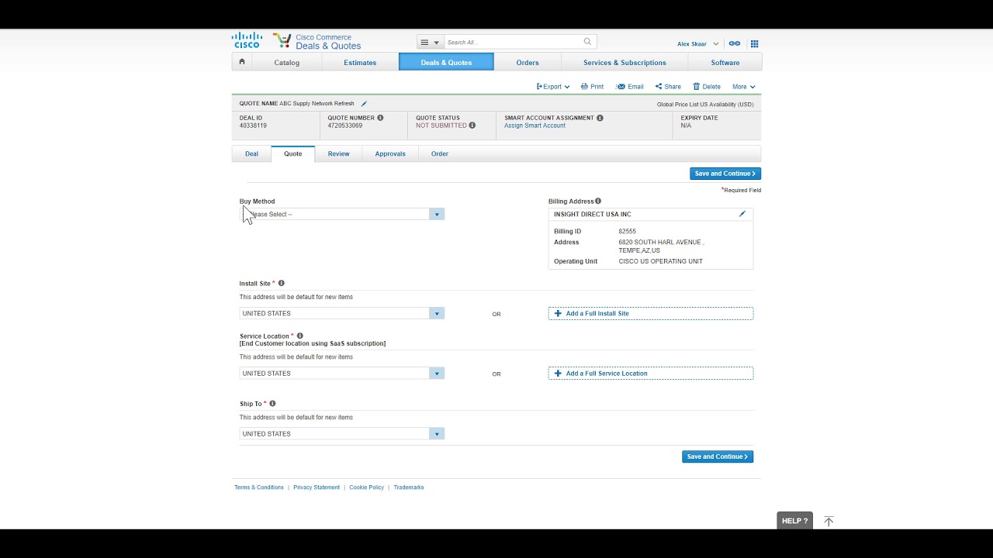Image resolution: width=993 pixels, height=558 pixels.
Task: Show info for Quote Status
Action: (472, 126)
